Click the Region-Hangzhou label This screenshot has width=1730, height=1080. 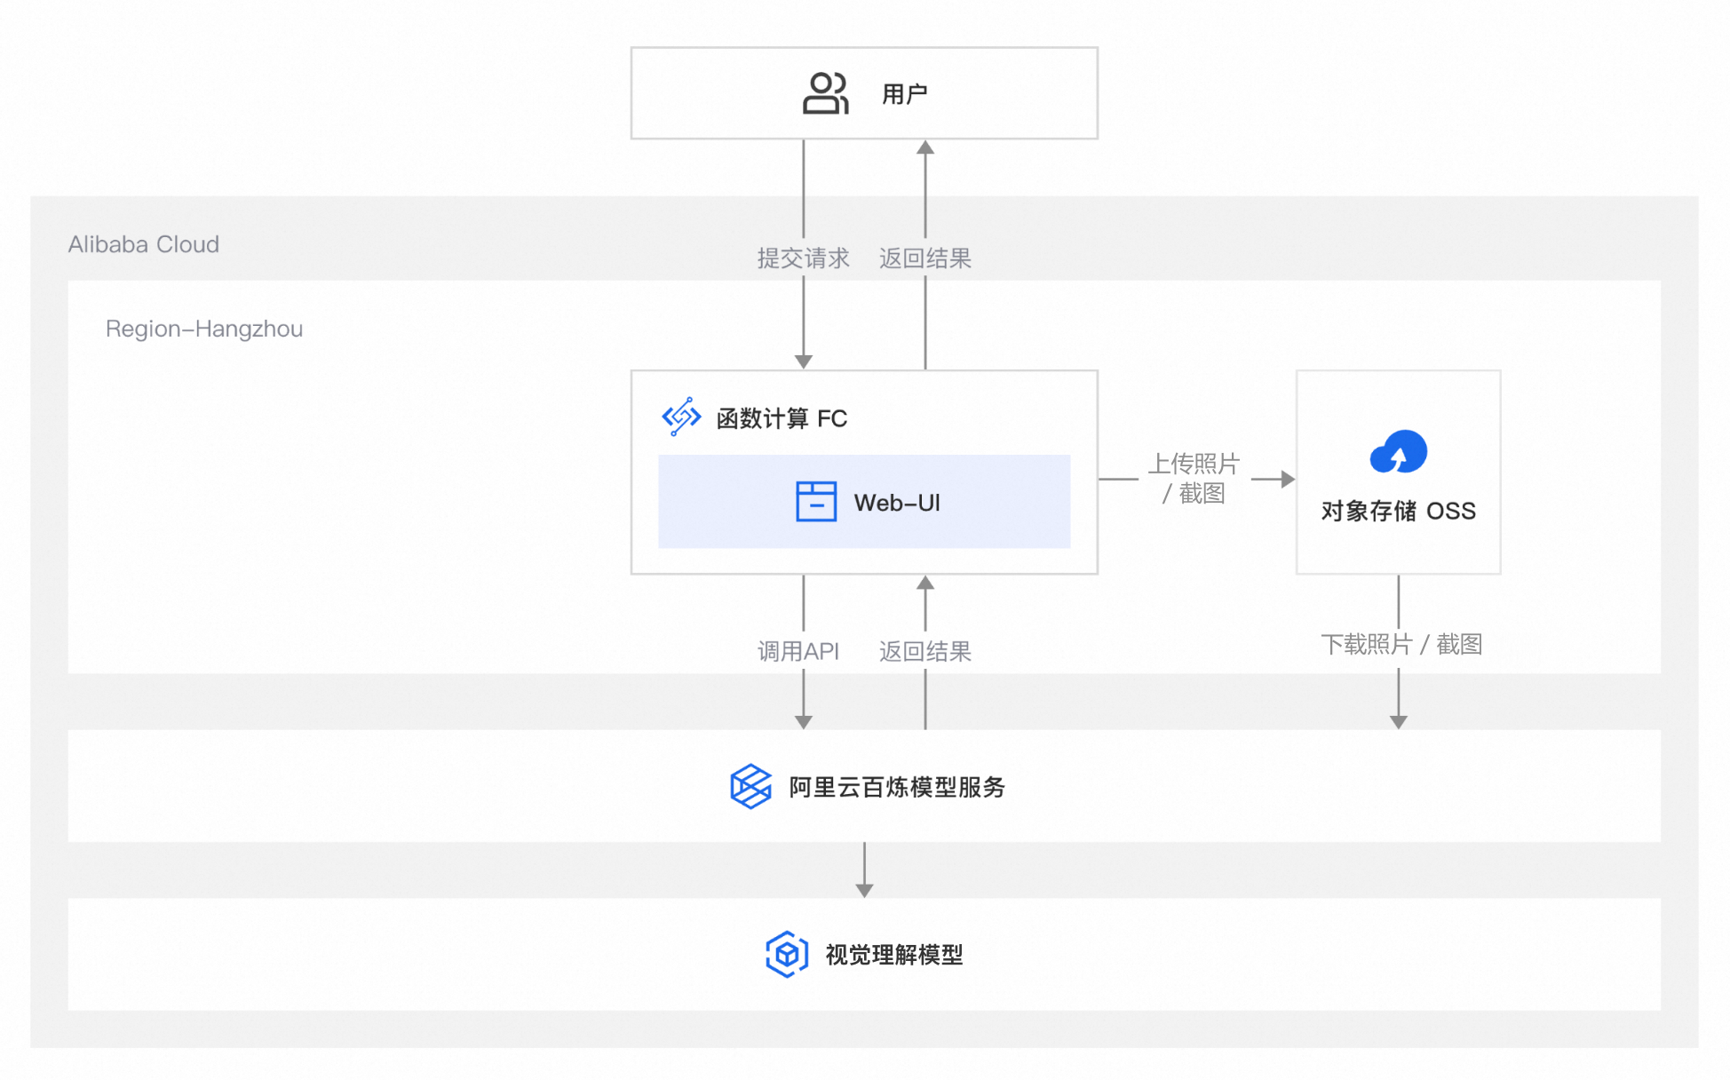pyautogui.click(x=204, y=329)
